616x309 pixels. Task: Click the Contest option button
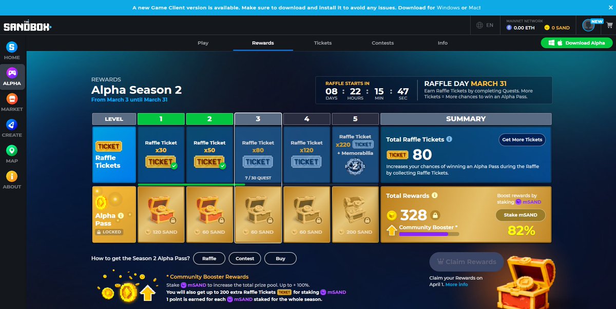pos(245,258)
